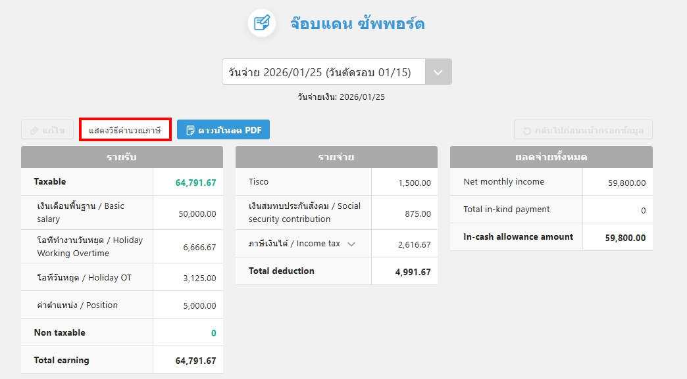The image size is (687, 379).
Task: Click the Tisco deduction row label
Action: 259,182
